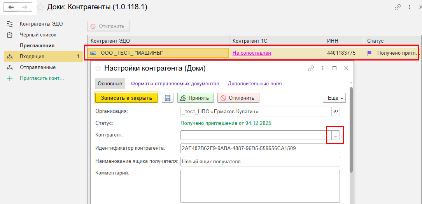Expand the Еще dropdown menu
The height and width of the screenshot is (204, 422).
[334, 98]
